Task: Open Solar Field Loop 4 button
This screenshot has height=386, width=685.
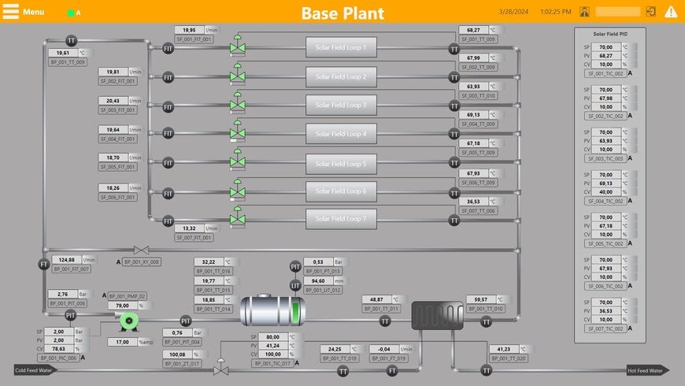Action: click(x=341, y=134)
